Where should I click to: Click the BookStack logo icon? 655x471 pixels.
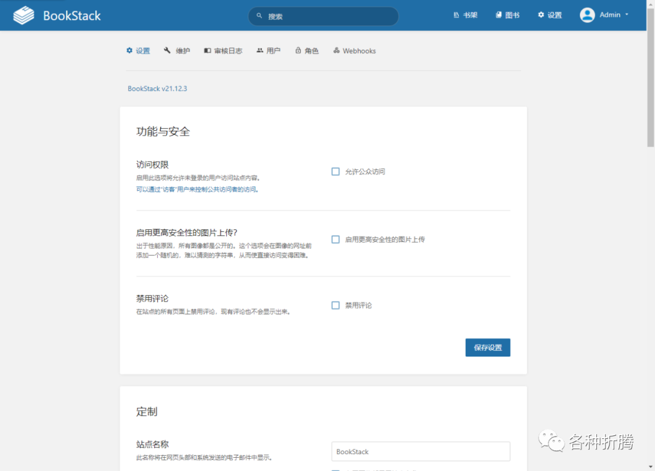tap(24, 15)
